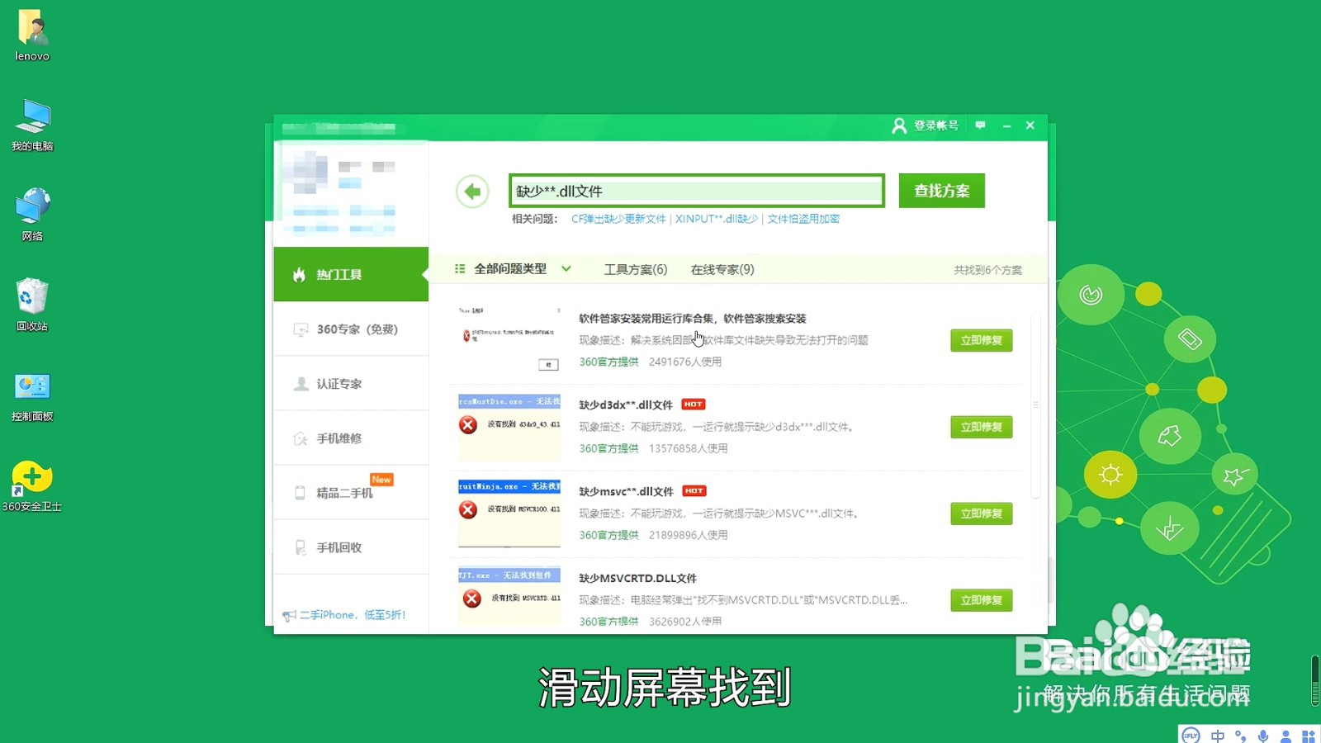This screenshot has width=1321, height=743.
Task: Click 立即修复 for 软件管家安装常用运行库合集
Action: click(x=981, y=340)
